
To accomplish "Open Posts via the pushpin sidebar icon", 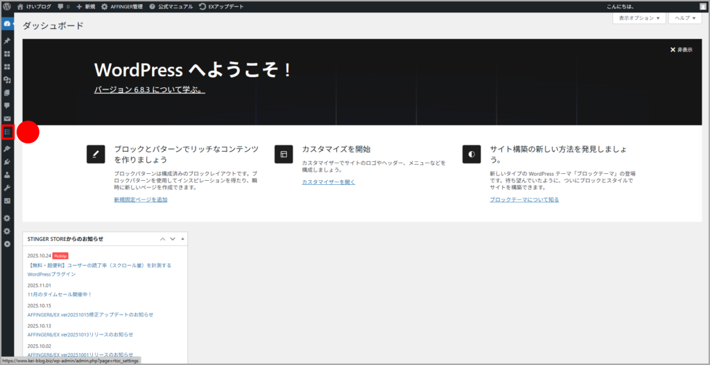I will coord(8,41).
